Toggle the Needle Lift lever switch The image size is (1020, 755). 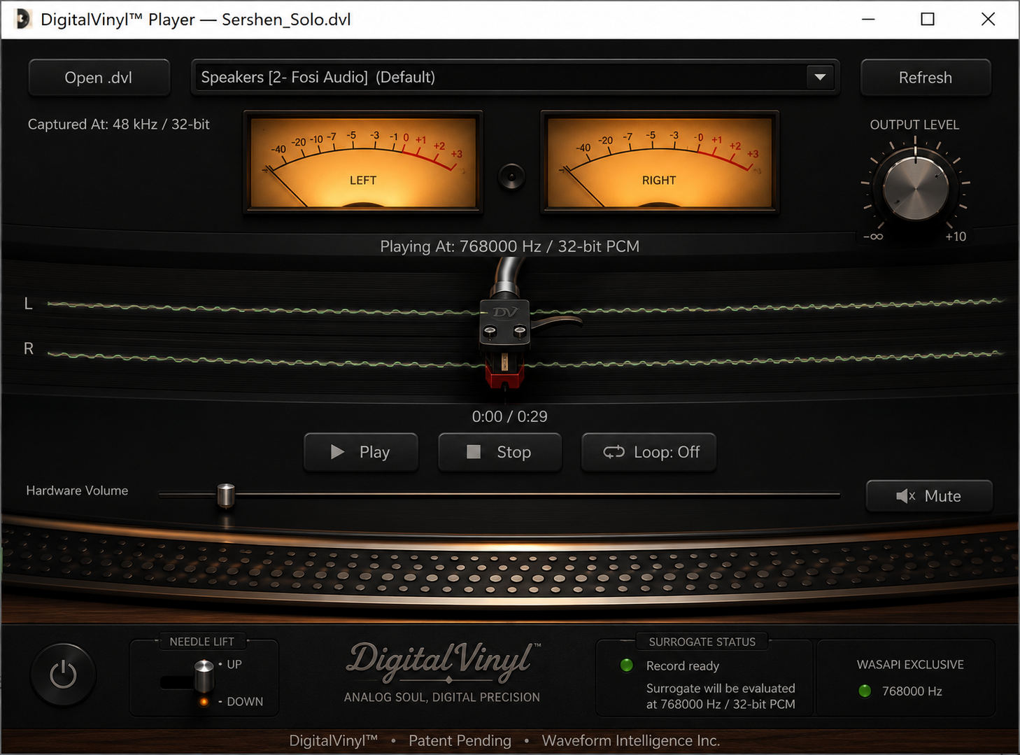(203, 675)
